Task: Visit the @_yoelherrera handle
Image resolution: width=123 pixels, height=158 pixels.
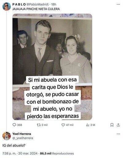Action: (23, 138)
